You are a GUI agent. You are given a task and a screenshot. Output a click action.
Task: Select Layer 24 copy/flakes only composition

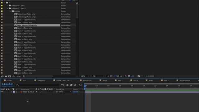(27, 25)
